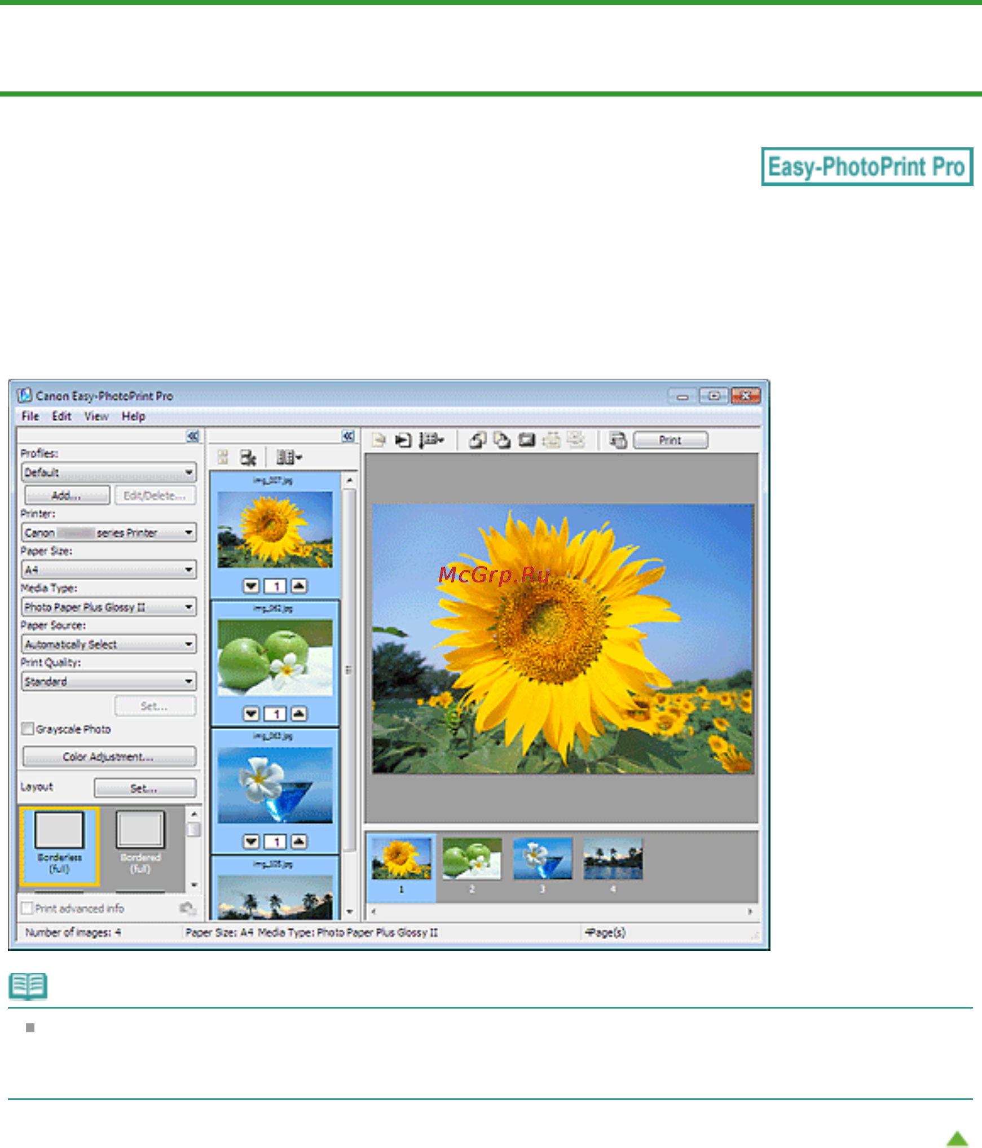Click the page strip scroll right arrow
Screen dimensions: 982x1148
coord(750,912)
